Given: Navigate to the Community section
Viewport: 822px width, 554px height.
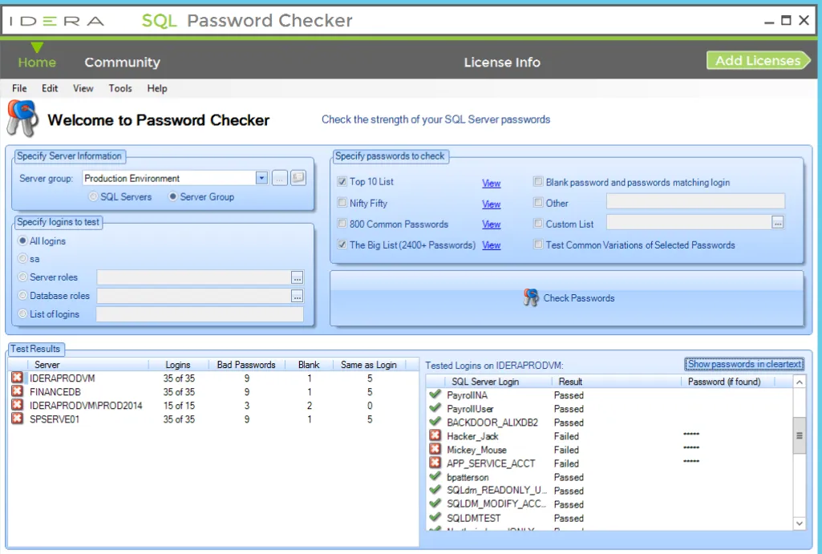Looking at the screenshot, I should [122, 62].
